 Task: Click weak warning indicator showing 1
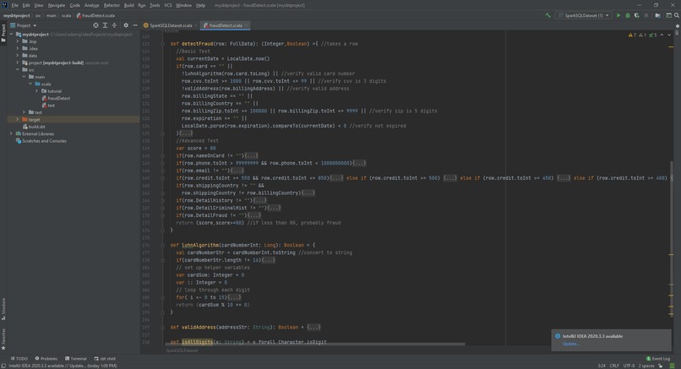pos(642,35)
